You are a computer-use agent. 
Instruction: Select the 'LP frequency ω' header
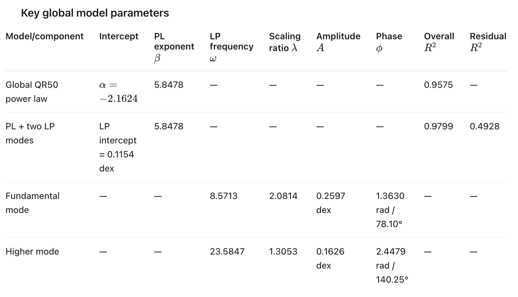[x=231, y=47]
